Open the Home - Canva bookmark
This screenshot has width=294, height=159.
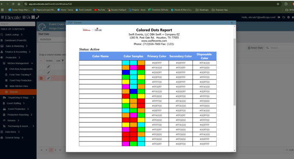click(x=65, y=10)
